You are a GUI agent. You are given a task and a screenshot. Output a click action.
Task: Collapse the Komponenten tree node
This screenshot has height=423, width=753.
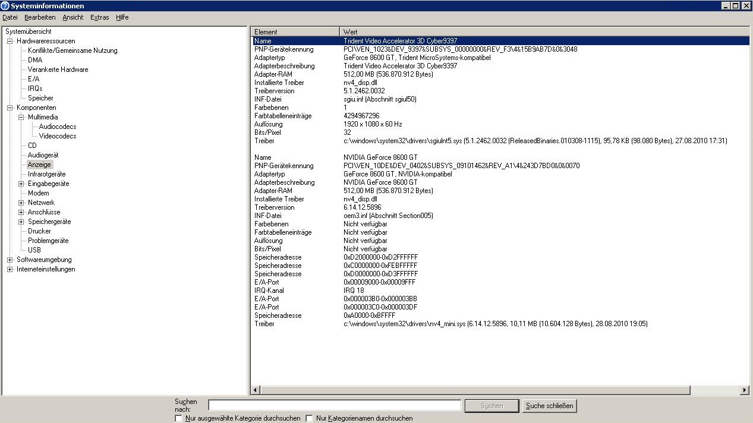(x=10, y=108)
